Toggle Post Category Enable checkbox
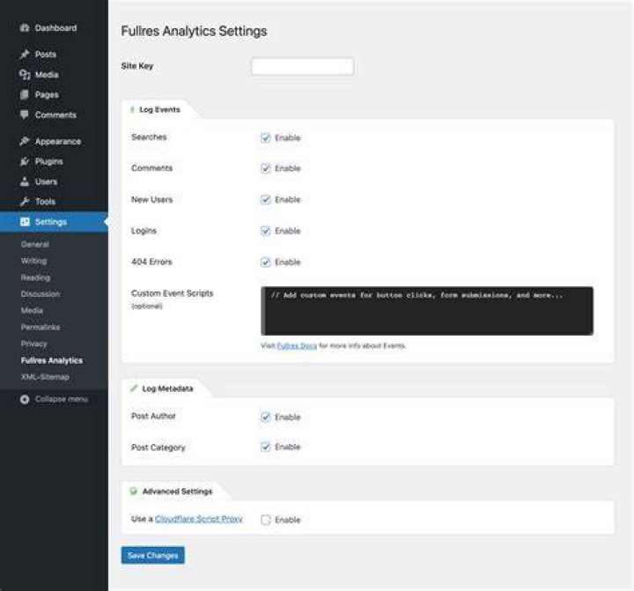 tap(265, 447)
